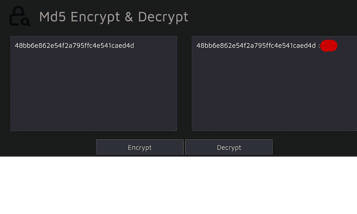Viewport: 357px width, 214px height.
Task: Click the word Md5 in the heading
Action: (53, 17)
